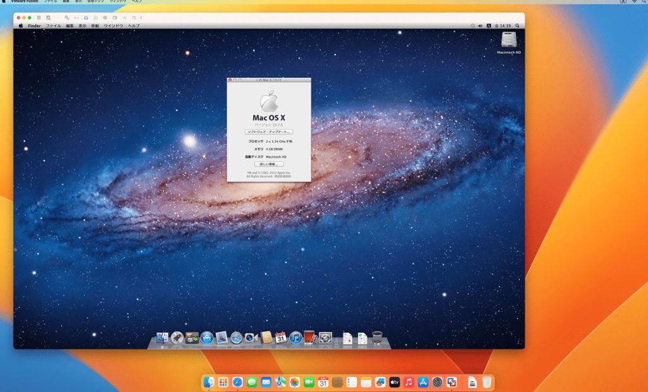Click Finder face icon in Lion dock
Screen dimensions: 648x392
pyautogui.click(x=163, y=338)
